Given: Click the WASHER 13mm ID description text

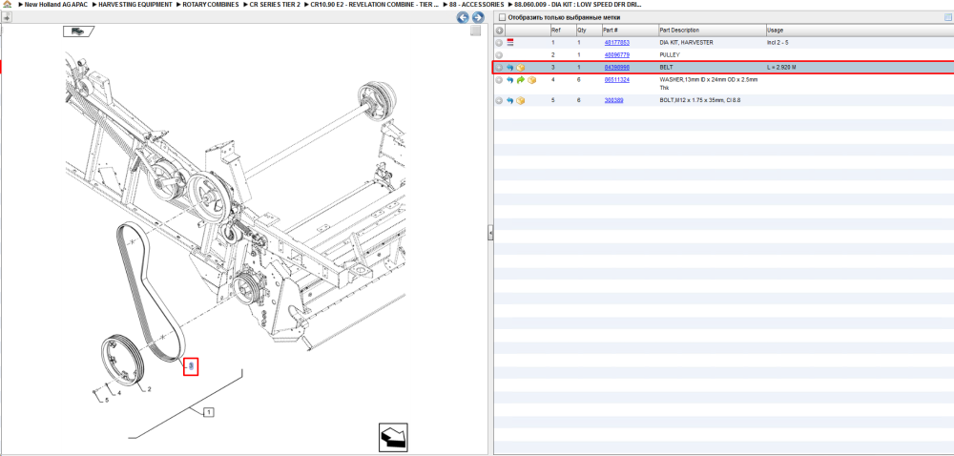Looking at the screenshot, I should coord(708,83).
